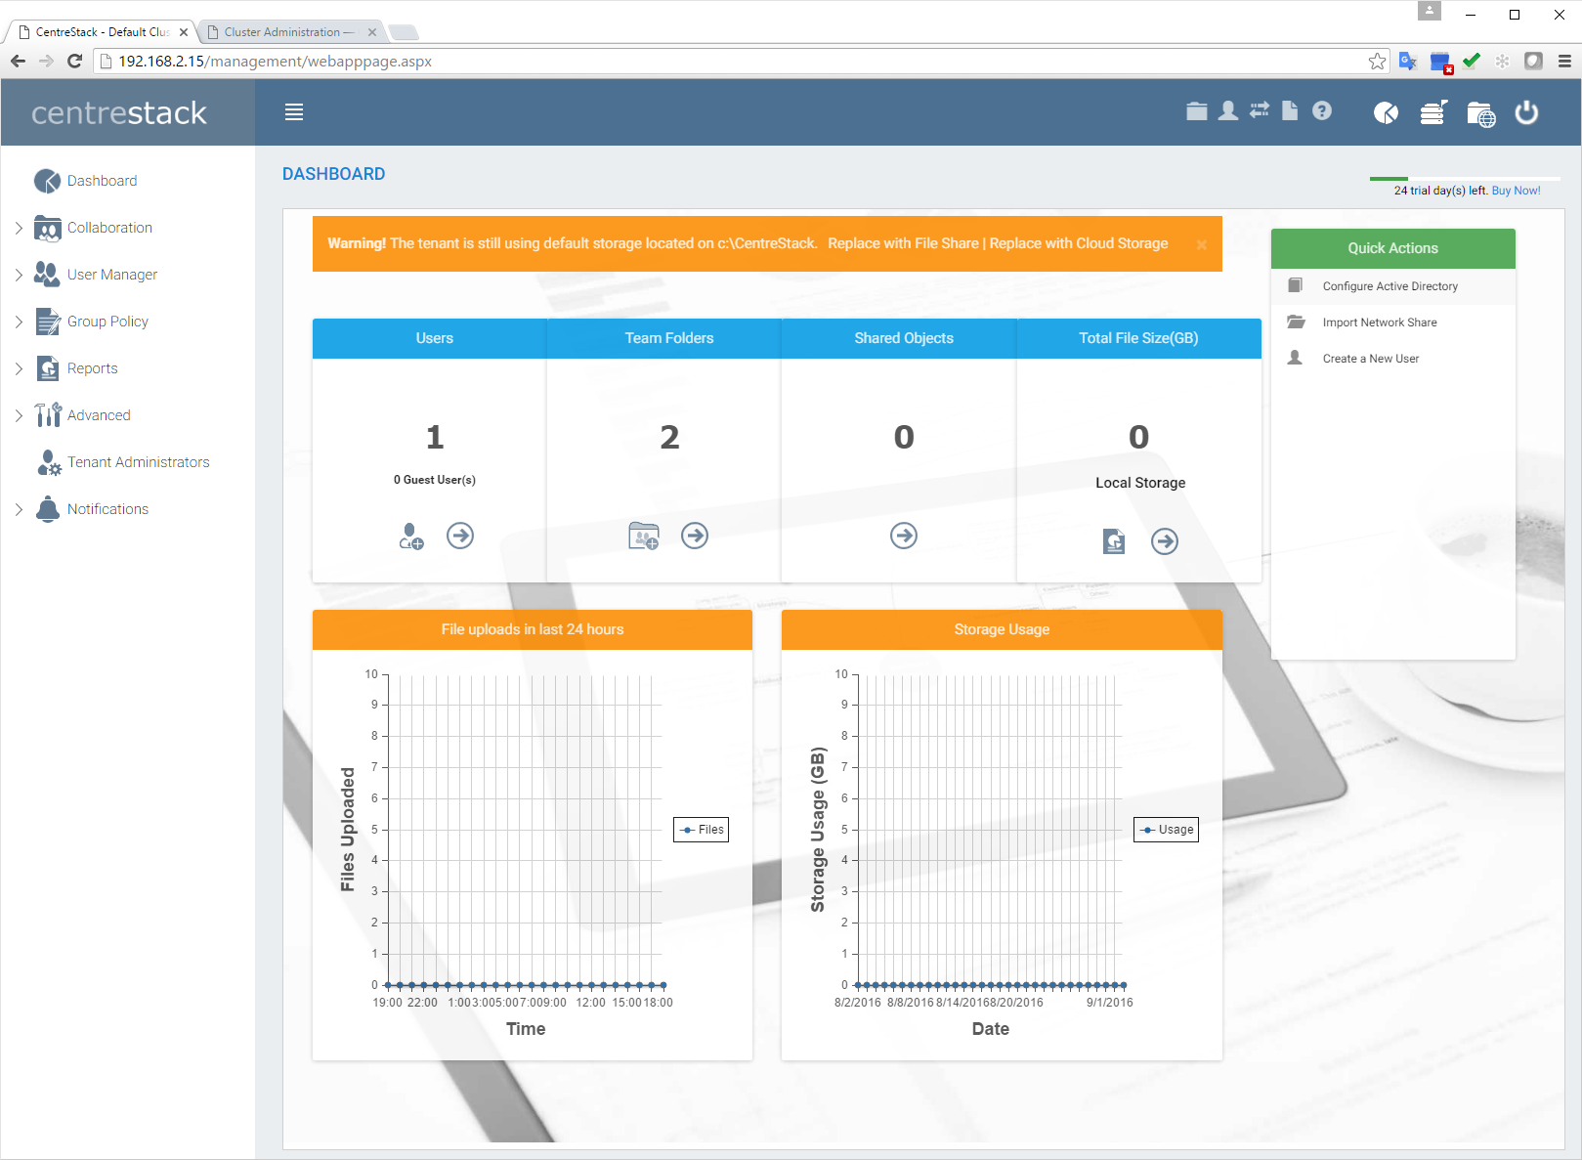Click the Quick Actions header
Screen dimensions: 1582x1160
pyautogui.click(x=1393, y=248)
